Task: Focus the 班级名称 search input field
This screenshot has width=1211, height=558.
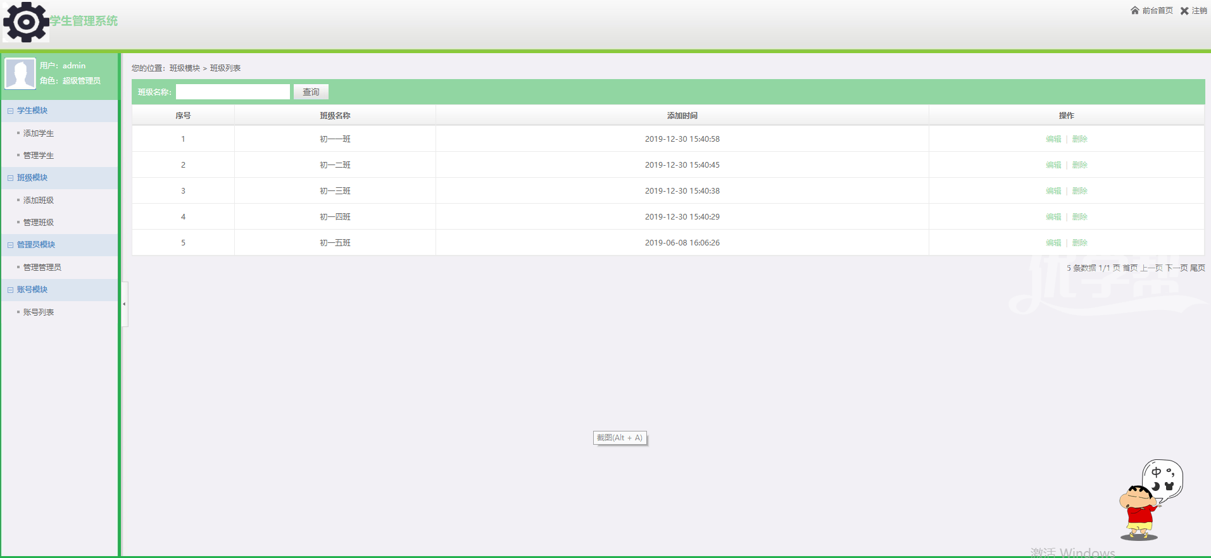Action: pyautogui.click(x=232, y=92)
